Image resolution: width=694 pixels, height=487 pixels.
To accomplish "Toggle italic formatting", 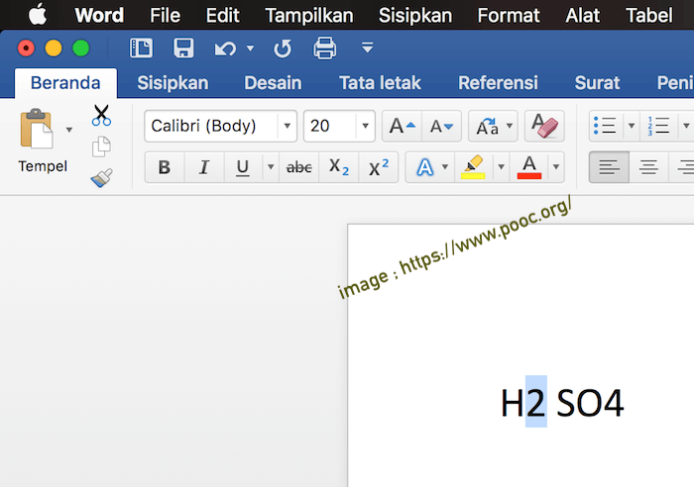I will click(204, 167).
